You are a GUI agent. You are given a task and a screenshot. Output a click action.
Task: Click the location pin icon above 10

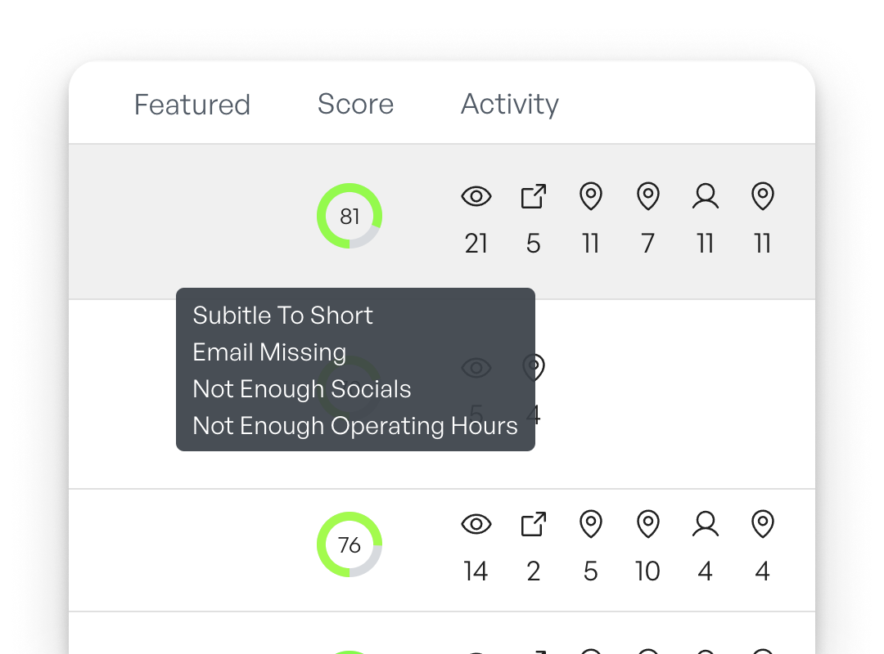(648, 525)
